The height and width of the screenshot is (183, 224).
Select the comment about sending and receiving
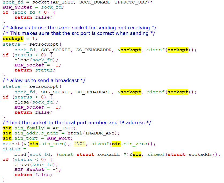point(79,28)
